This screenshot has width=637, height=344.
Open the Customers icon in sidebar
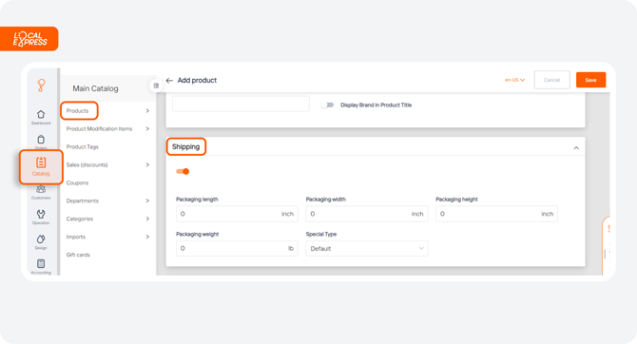tap(41, 192)
